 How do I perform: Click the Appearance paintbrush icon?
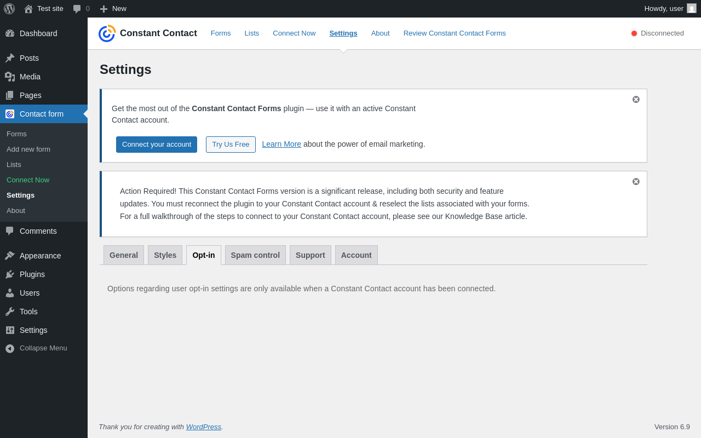pyautogui.click(x=10, y=256)
